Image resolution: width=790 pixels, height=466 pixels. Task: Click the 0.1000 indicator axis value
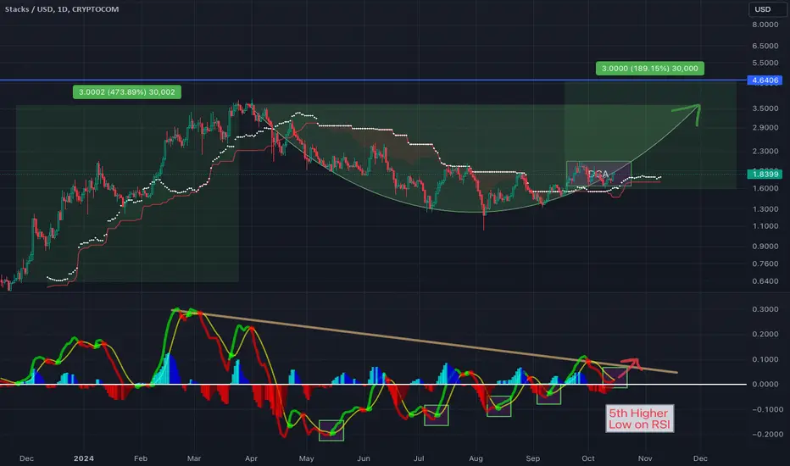[x=765, y=359]
